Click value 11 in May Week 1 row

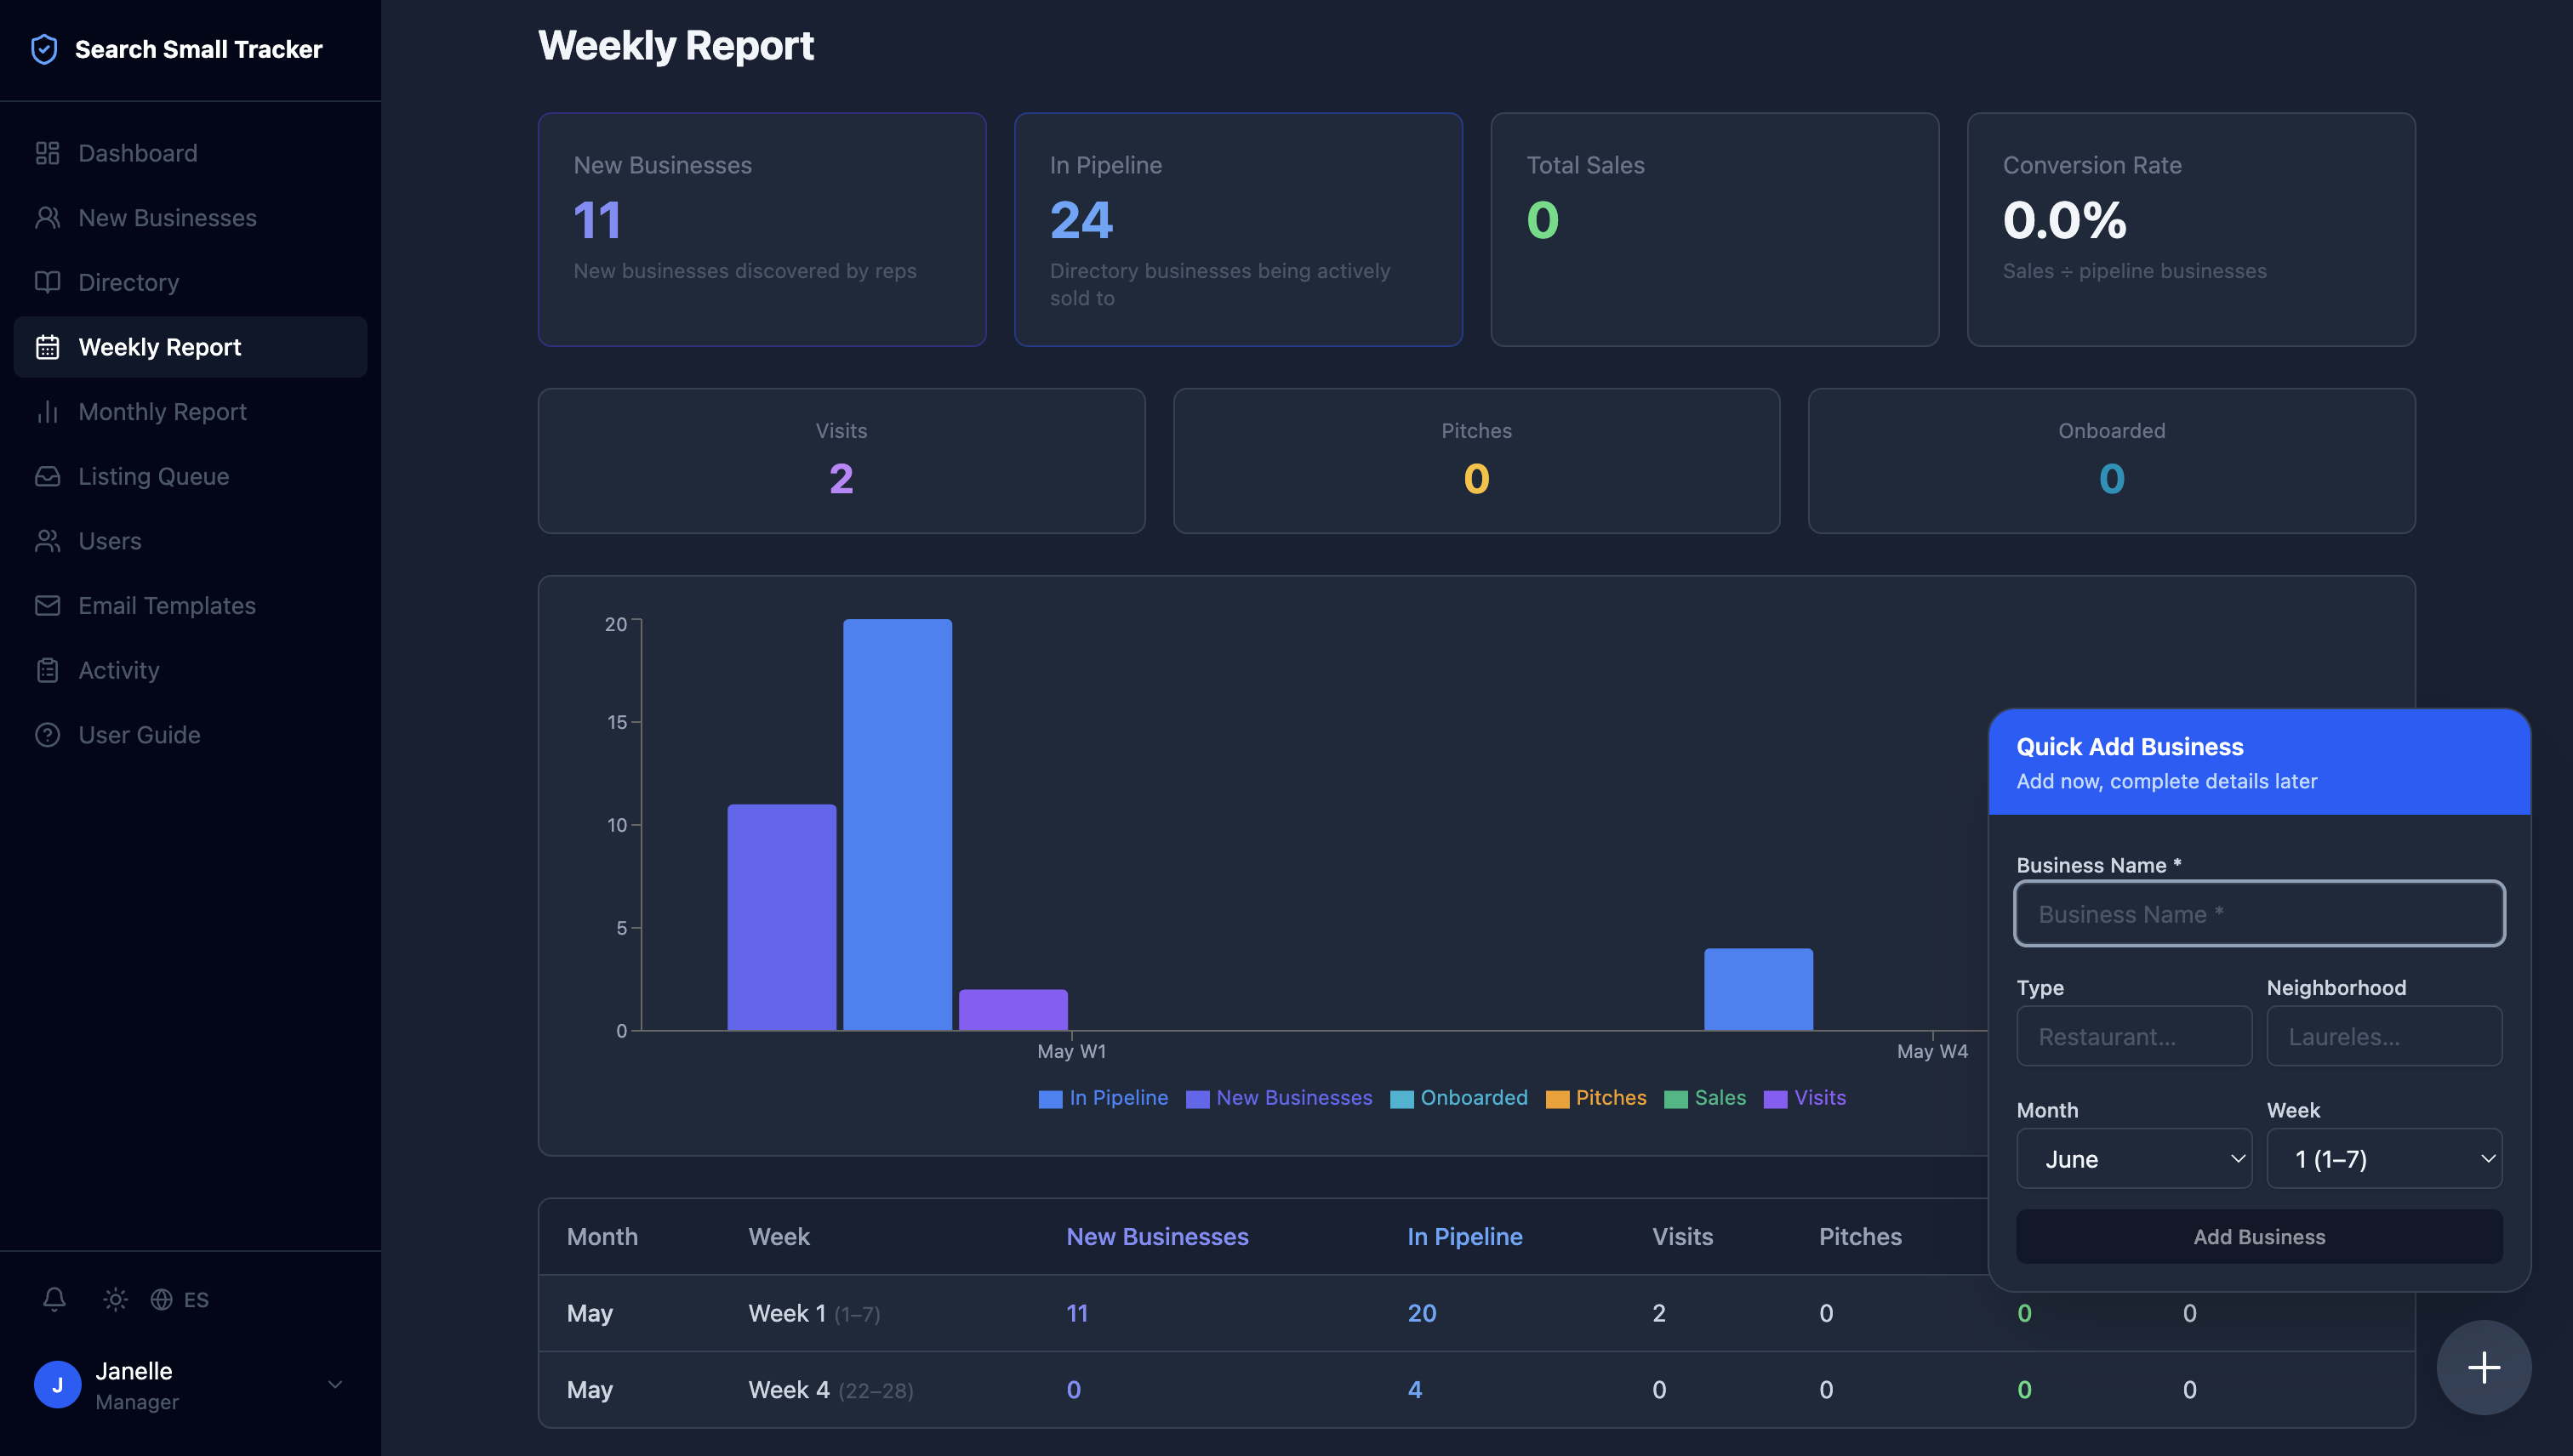pos(1076,1313)
